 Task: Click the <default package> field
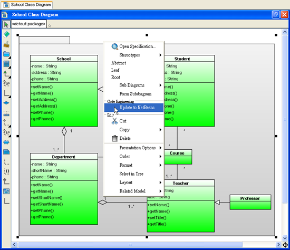29,24
